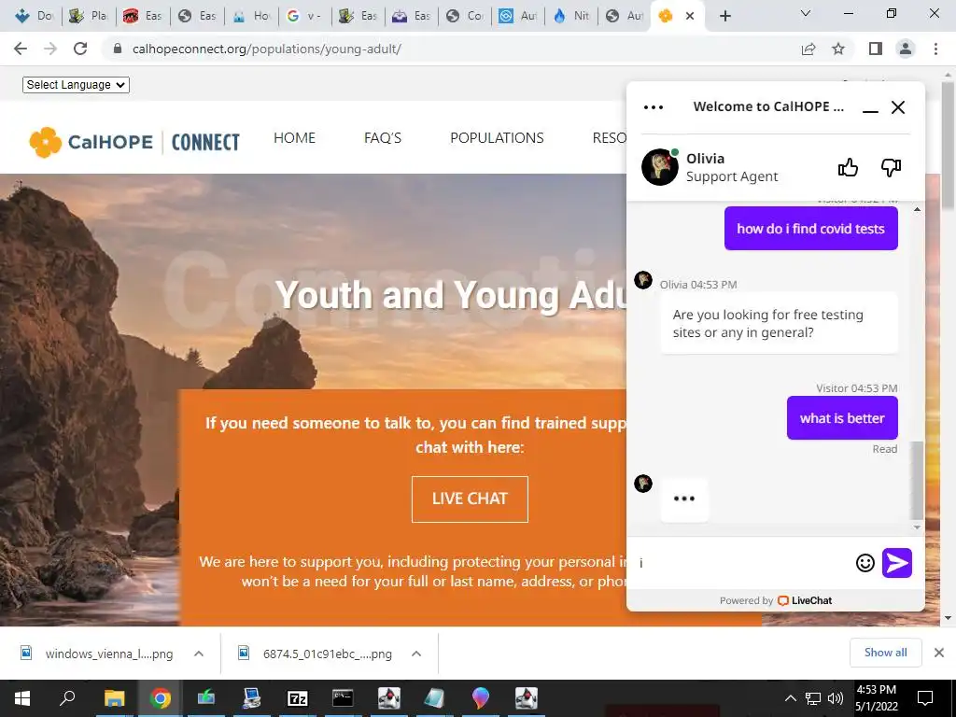Open the emoji picker in chat

pos(865,563)
